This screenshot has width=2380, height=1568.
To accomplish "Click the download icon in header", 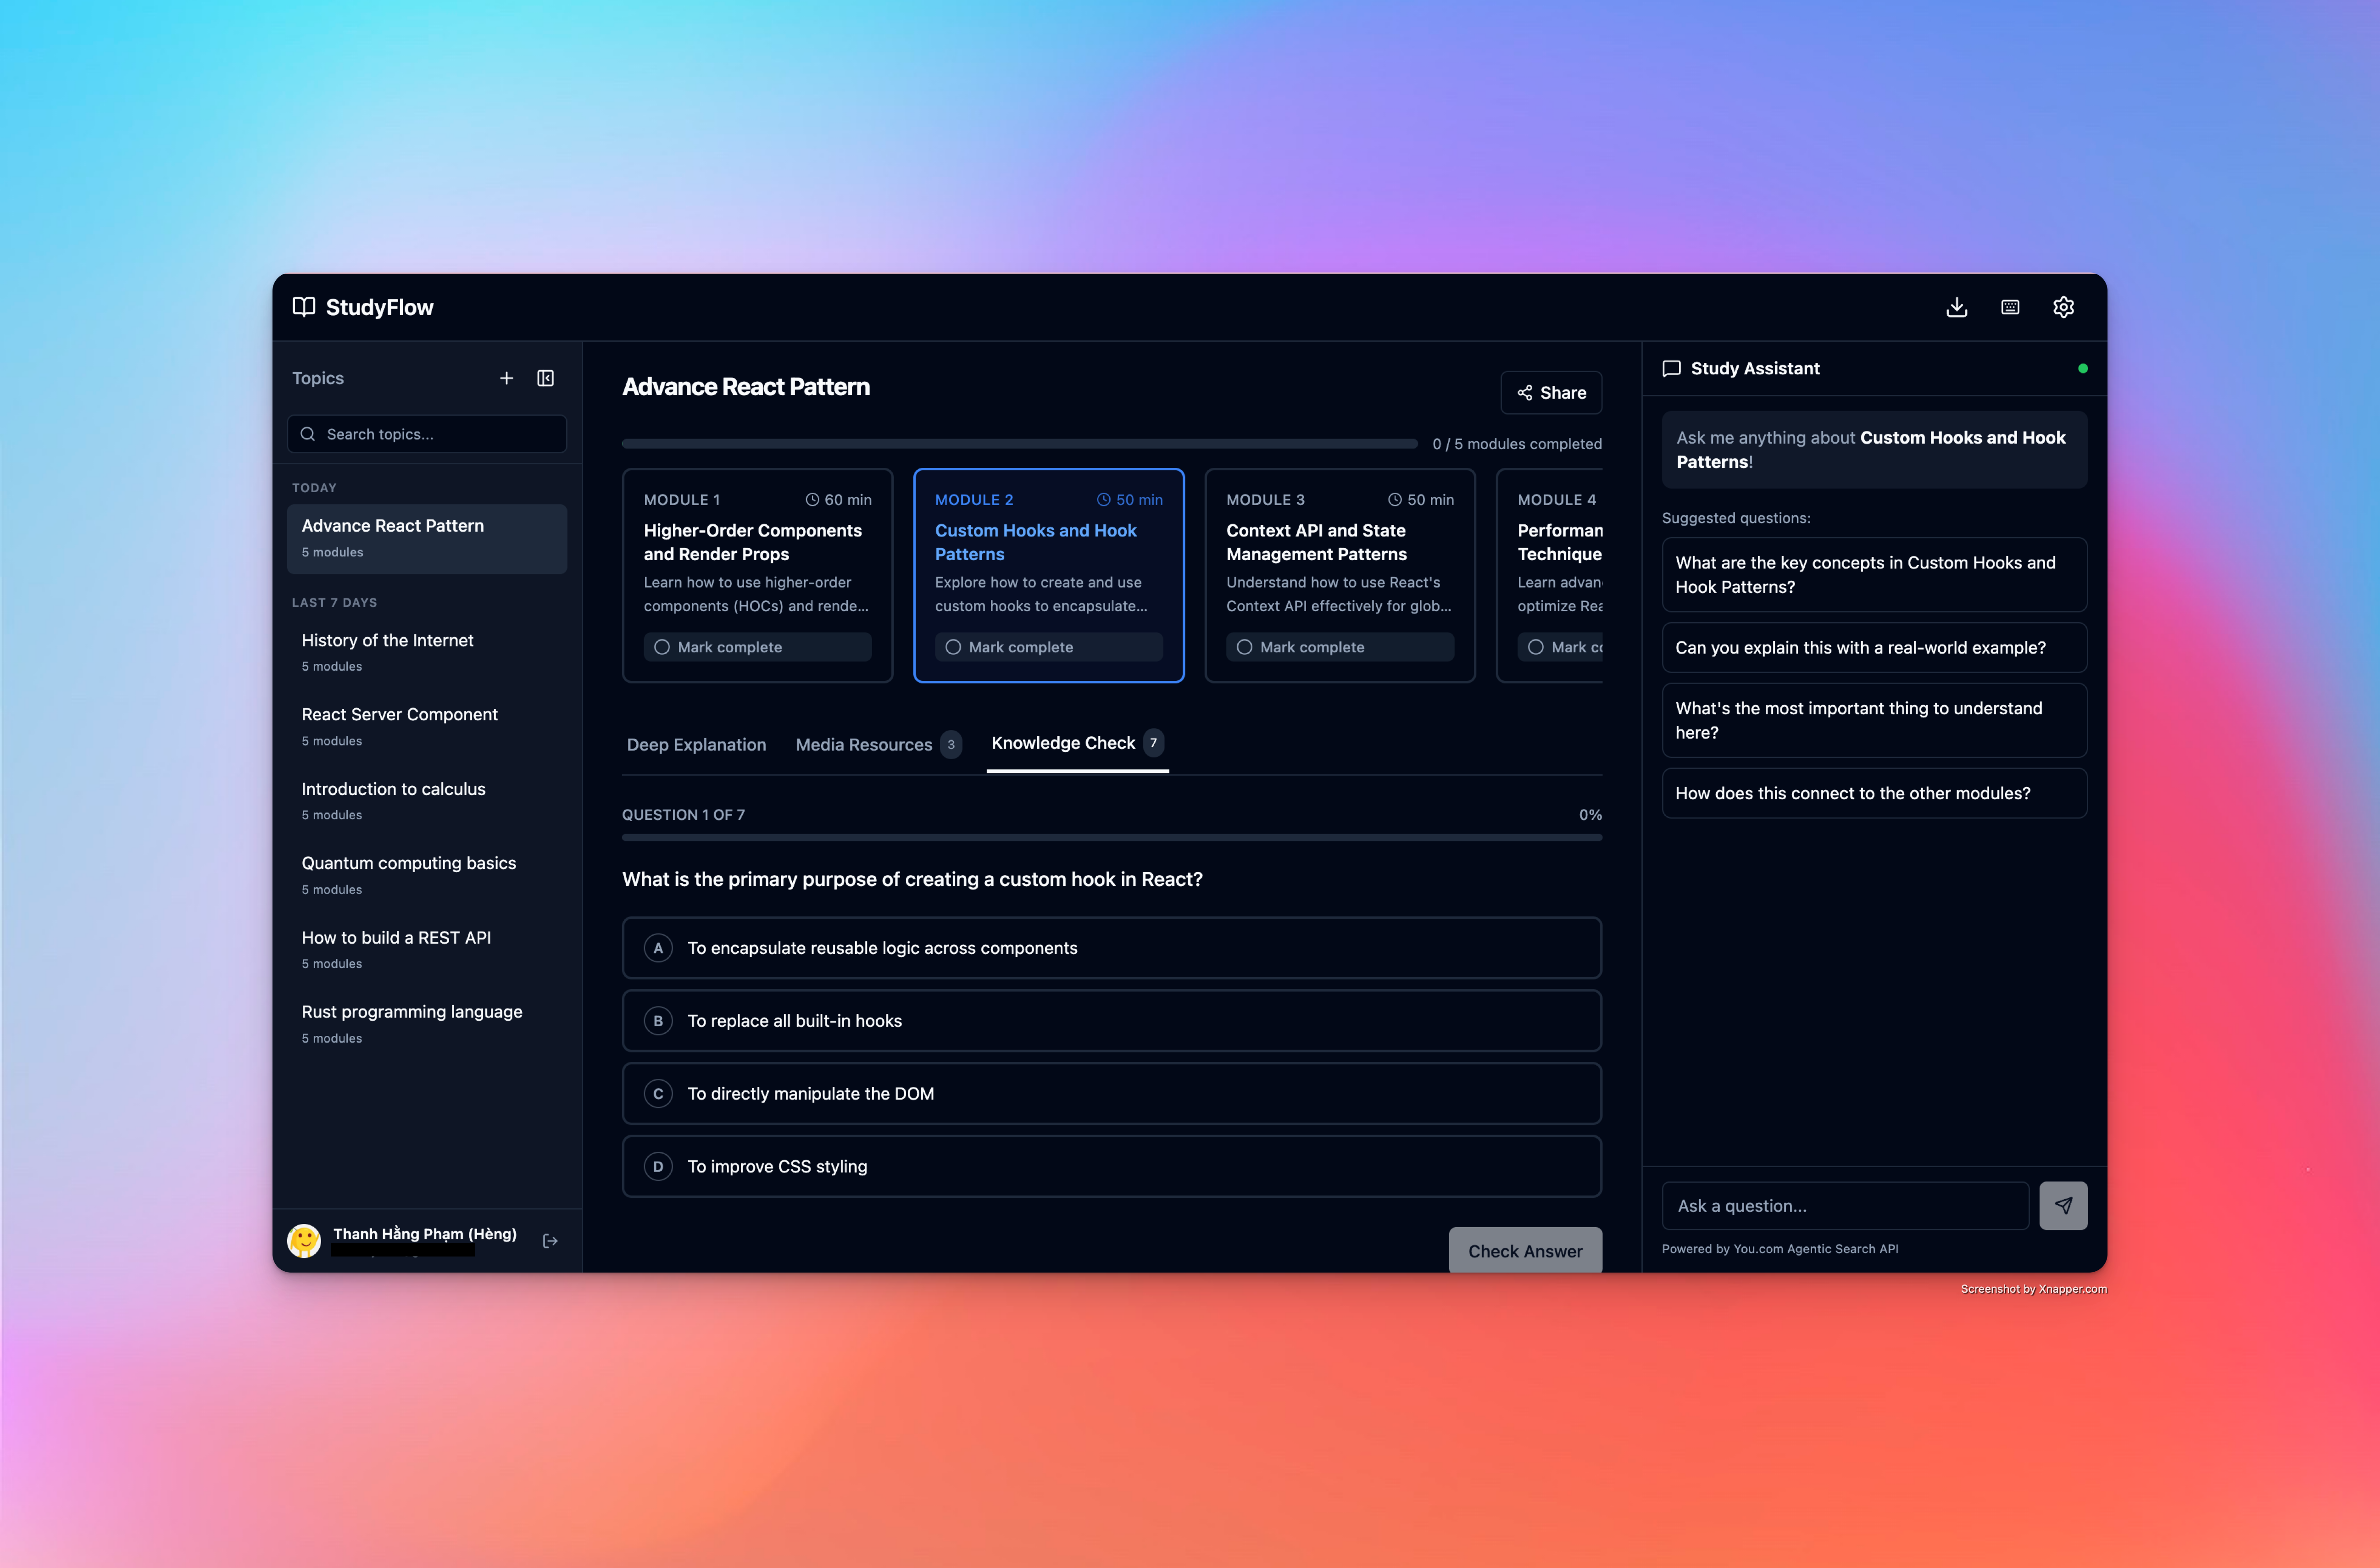I will (x=1956, y=307).
